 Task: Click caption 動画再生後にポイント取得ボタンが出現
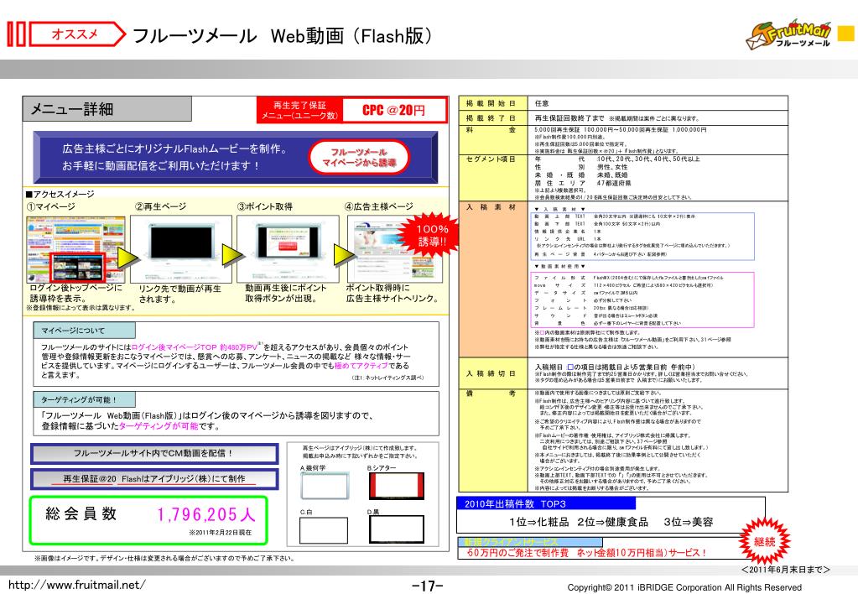click(286, 293)
